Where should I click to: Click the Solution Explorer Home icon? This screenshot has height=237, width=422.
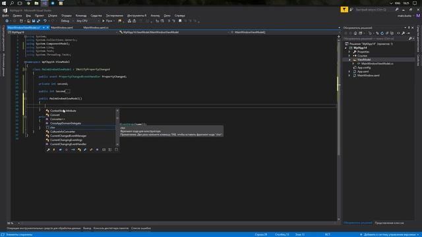tap(355, 34)
